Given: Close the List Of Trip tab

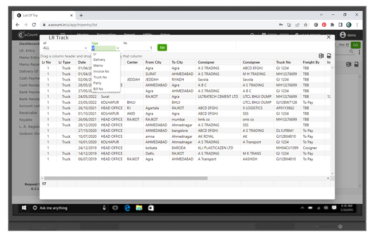Looking at the screenshot, I should click(71, 15).
